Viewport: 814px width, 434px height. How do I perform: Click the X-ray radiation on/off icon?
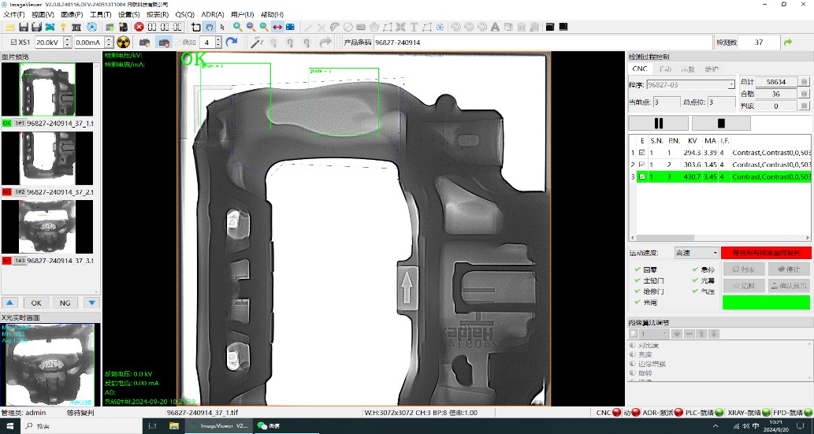[123, 42]
